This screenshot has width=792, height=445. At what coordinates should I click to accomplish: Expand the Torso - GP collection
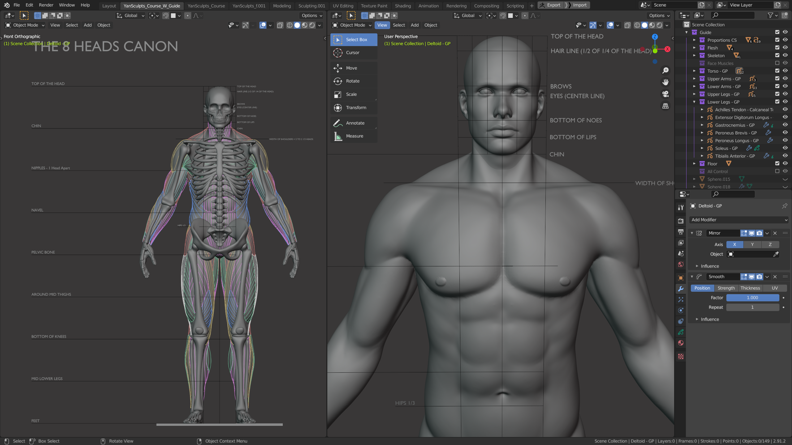(694, 71)
